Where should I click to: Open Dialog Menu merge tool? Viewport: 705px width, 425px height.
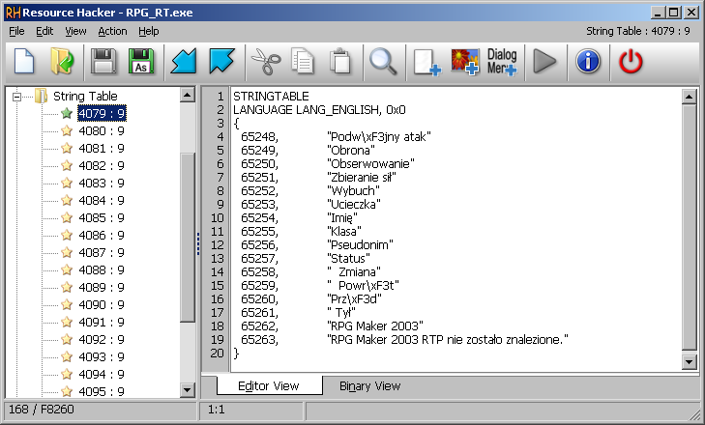pyautogui.click(x=502, y=62)
